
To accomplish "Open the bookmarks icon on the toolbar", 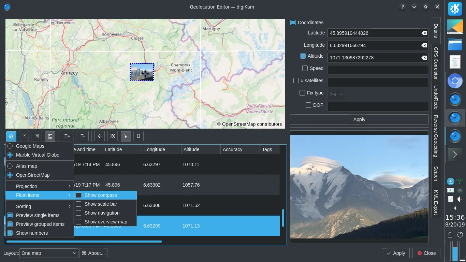I will click(139, 136).
